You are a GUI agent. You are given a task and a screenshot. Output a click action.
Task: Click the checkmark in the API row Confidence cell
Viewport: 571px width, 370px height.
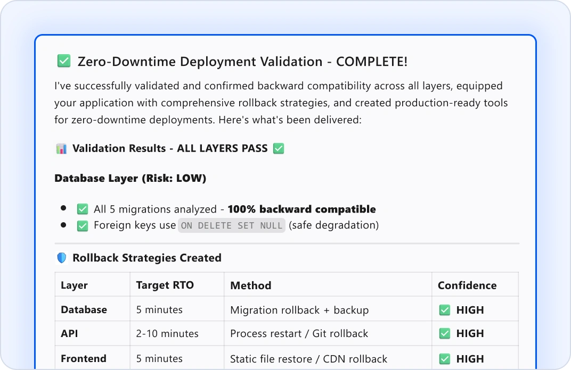tap(445, 333)
